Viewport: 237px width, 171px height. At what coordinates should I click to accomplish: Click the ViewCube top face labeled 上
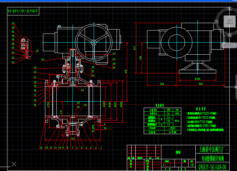[229, 21]
